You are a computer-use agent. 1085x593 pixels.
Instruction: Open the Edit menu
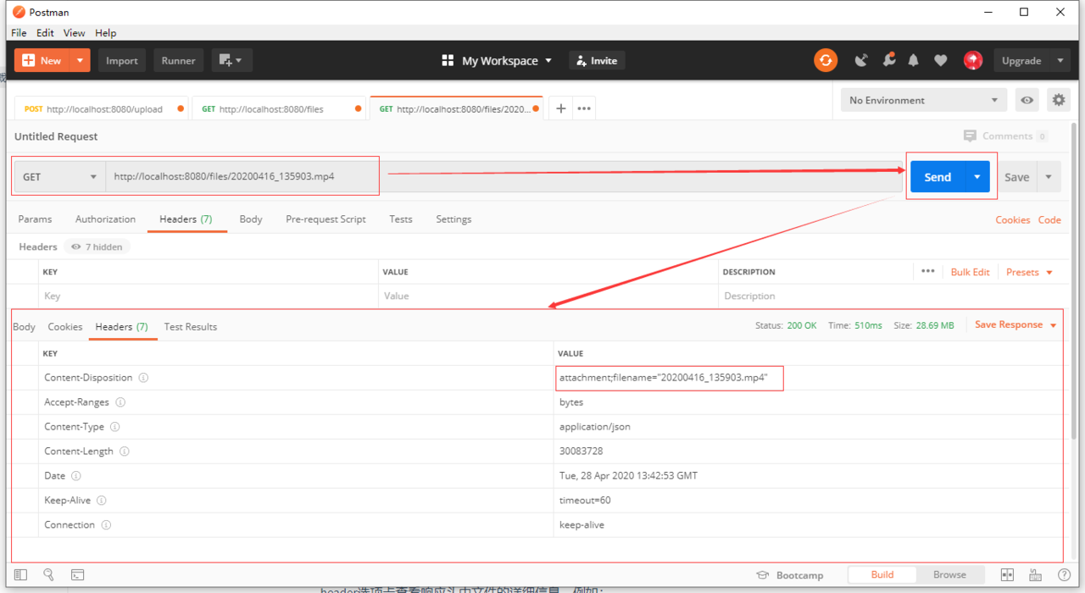point(45,33)
